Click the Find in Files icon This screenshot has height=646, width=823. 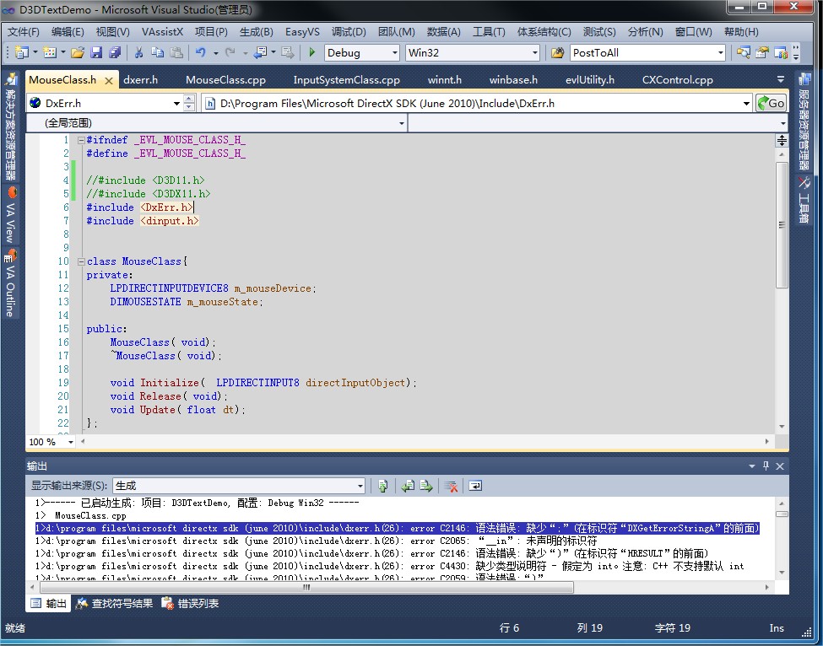click(x=557, y=52)
